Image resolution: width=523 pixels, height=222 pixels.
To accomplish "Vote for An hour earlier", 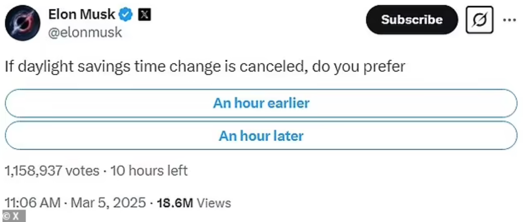I will tap(261, 103).
